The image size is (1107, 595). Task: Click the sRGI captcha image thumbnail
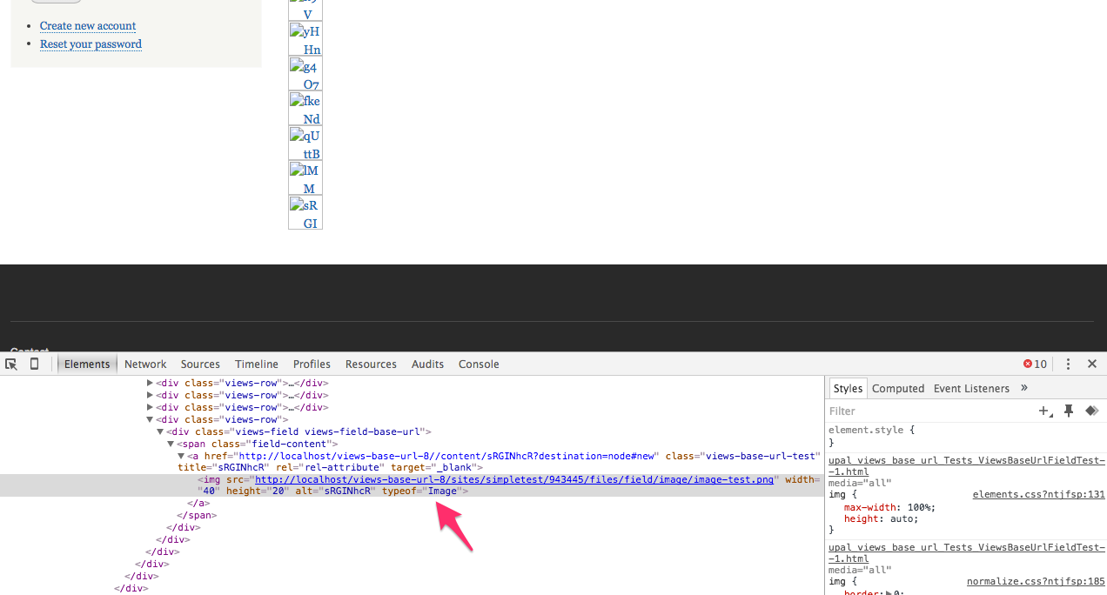point(305,212)
